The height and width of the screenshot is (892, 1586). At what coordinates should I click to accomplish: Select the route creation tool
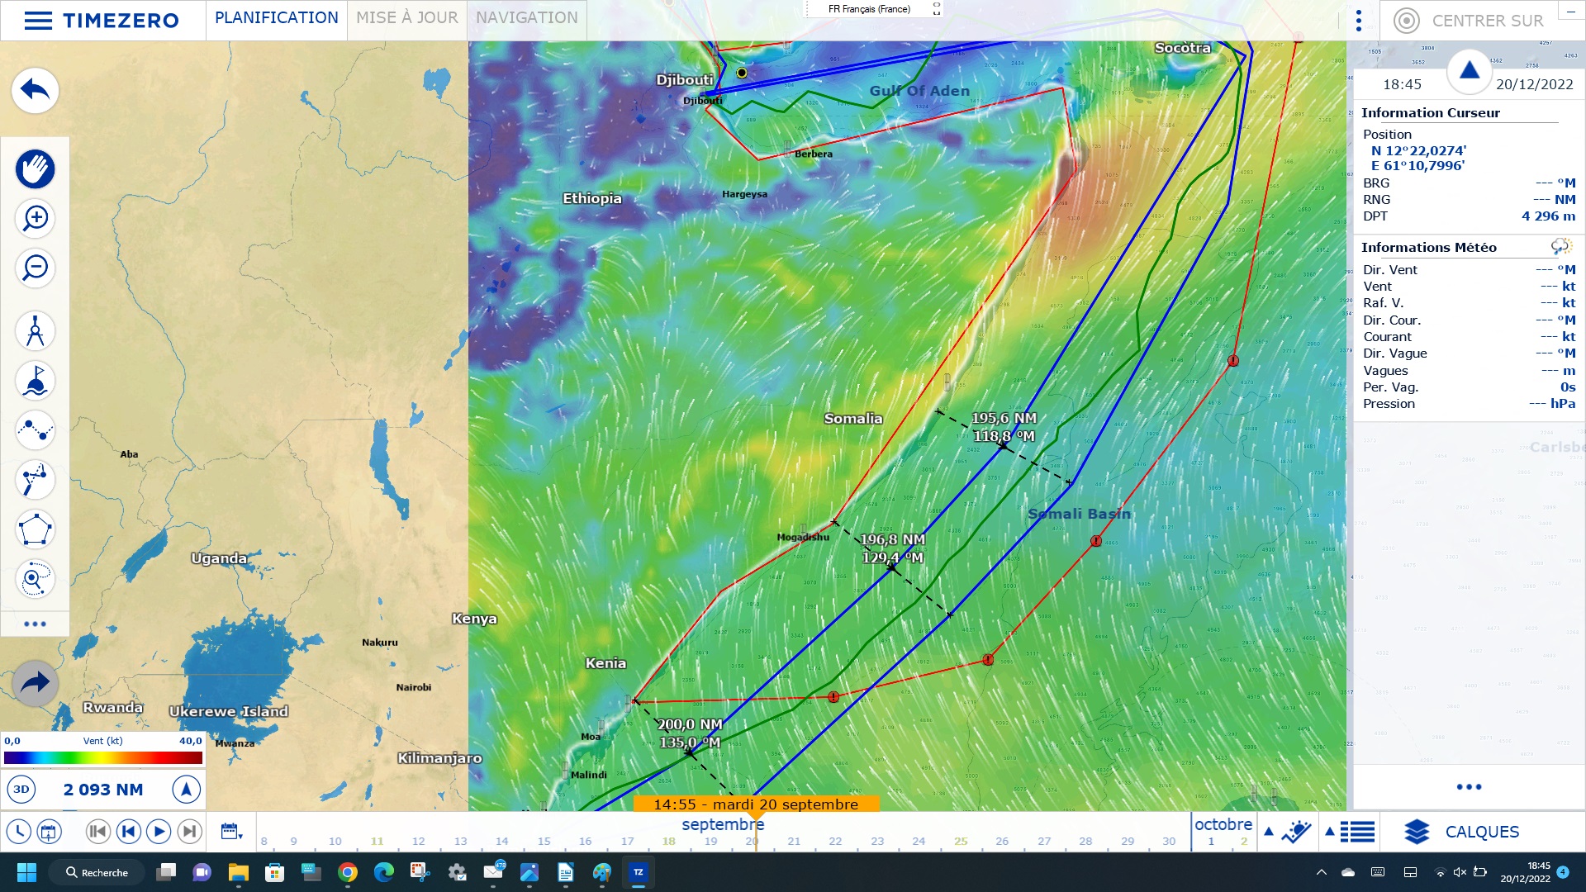click(35, 430)
